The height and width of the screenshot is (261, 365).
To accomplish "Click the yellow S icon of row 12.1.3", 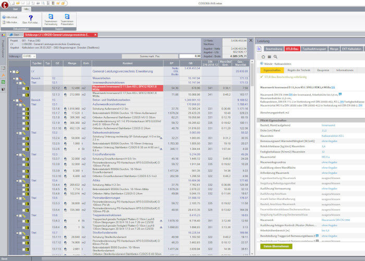I will pos(27,95).
